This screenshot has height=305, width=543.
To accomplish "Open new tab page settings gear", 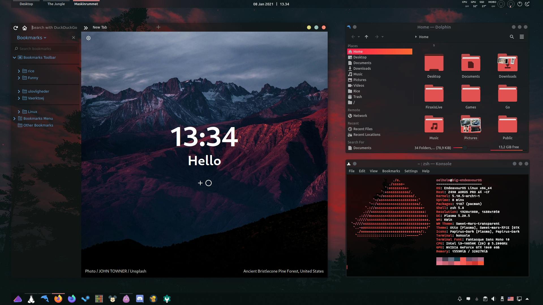I will click(x=89, y=38).
